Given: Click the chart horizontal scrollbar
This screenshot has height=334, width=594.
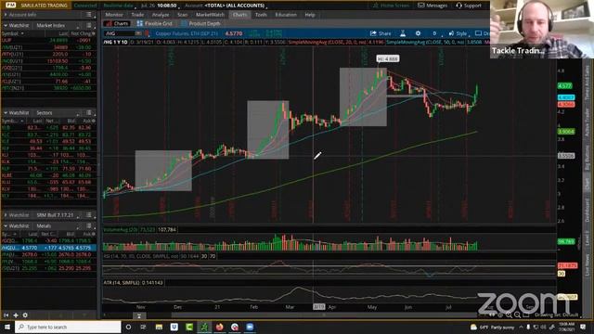Looking at the screenshot, I should pos(324,315).
